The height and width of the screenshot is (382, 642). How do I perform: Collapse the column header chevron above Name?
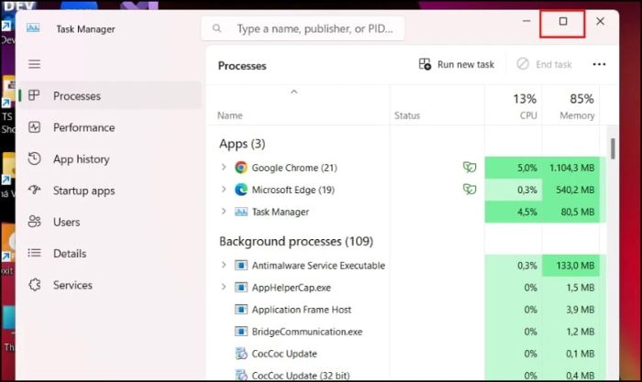[293, 92]
